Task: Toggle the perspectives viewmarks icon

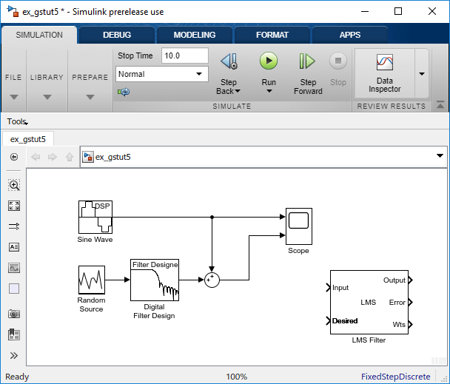Action: (x=14, y=334)
